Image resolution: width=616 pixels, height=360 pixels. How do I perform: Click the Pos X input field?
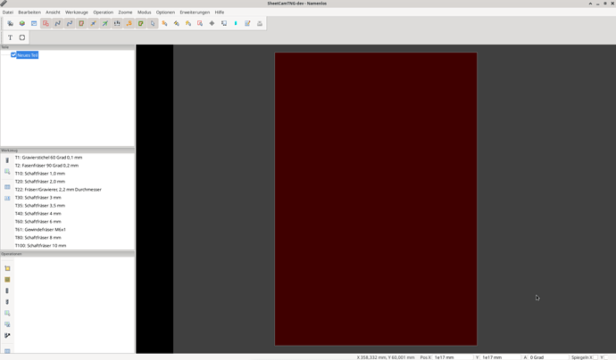(x=453, y=357)
